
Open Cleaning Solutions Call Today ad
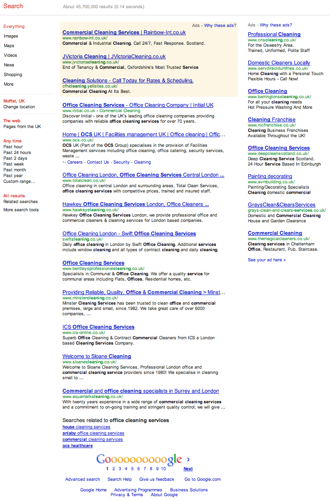128,80
